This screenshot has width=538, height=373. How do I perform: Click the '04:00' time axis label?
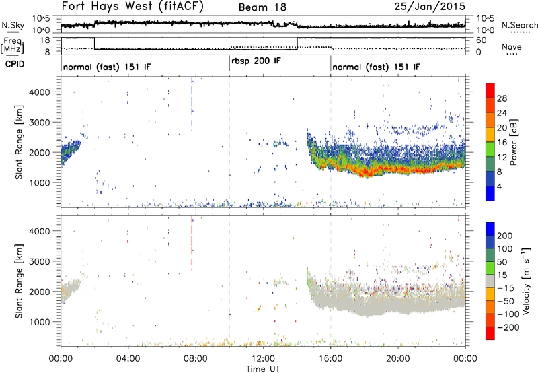click(x=128, y=359)
